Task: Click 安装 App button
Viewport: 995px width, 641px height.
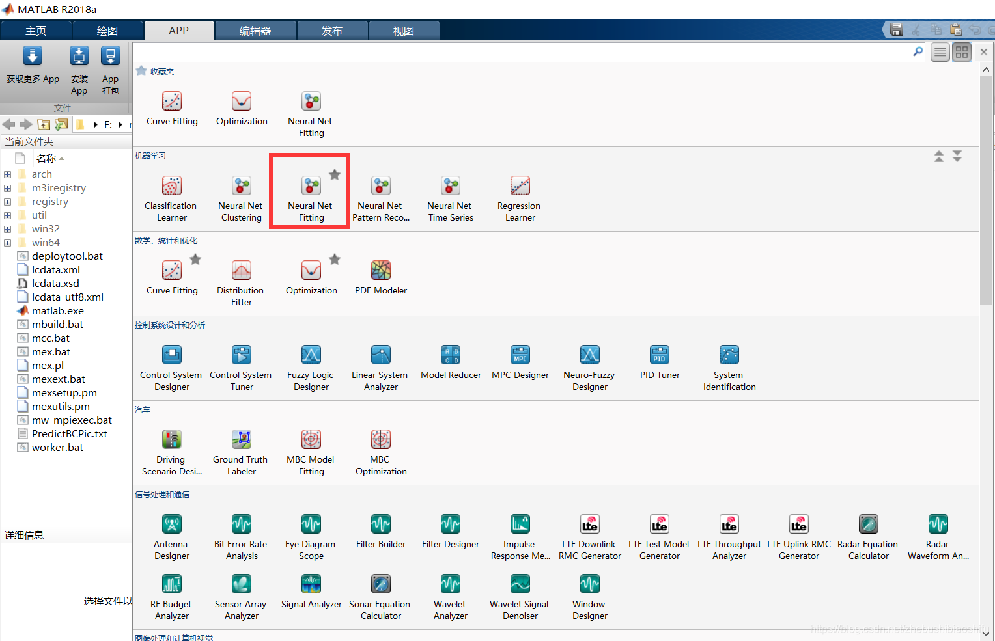Action: (x=79, y=71)
